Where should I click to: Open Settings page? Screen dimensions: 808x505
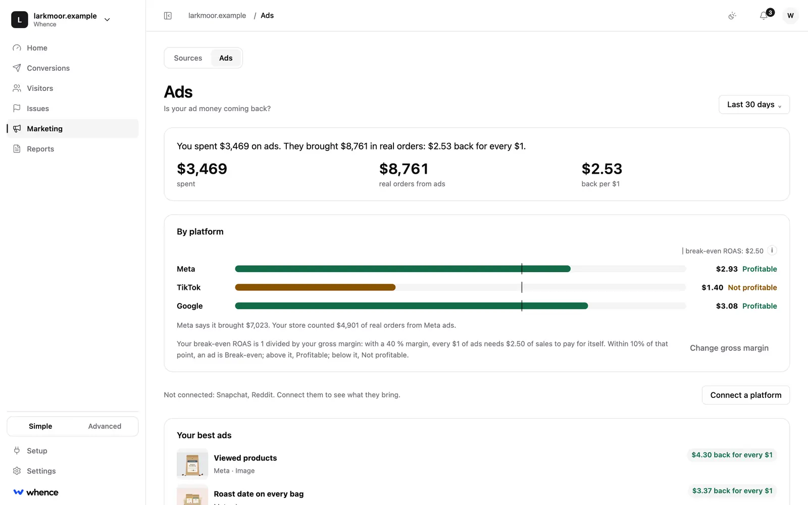73,471
